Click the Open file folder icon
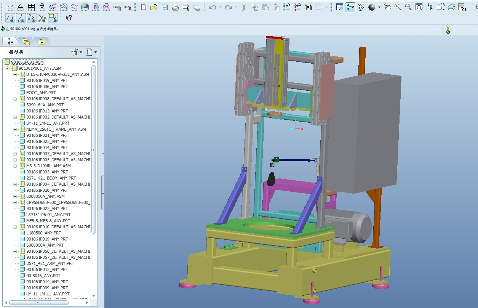The width and height of the screenshot is (478, 308). pos(154,7)
